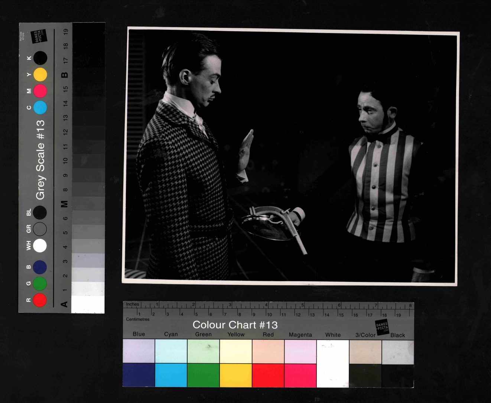Click the yellow Y circle on Grey Scale card

tap(40, 75)
